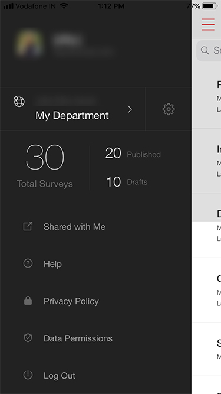Image resolution: width=221 pixels, height=394 pixels.
Task: Tap the Published label
Action: pos(144,154)
